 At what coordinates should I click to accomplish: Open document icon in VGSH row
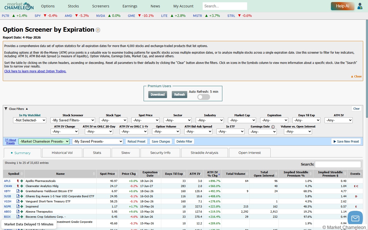[18, 201]
